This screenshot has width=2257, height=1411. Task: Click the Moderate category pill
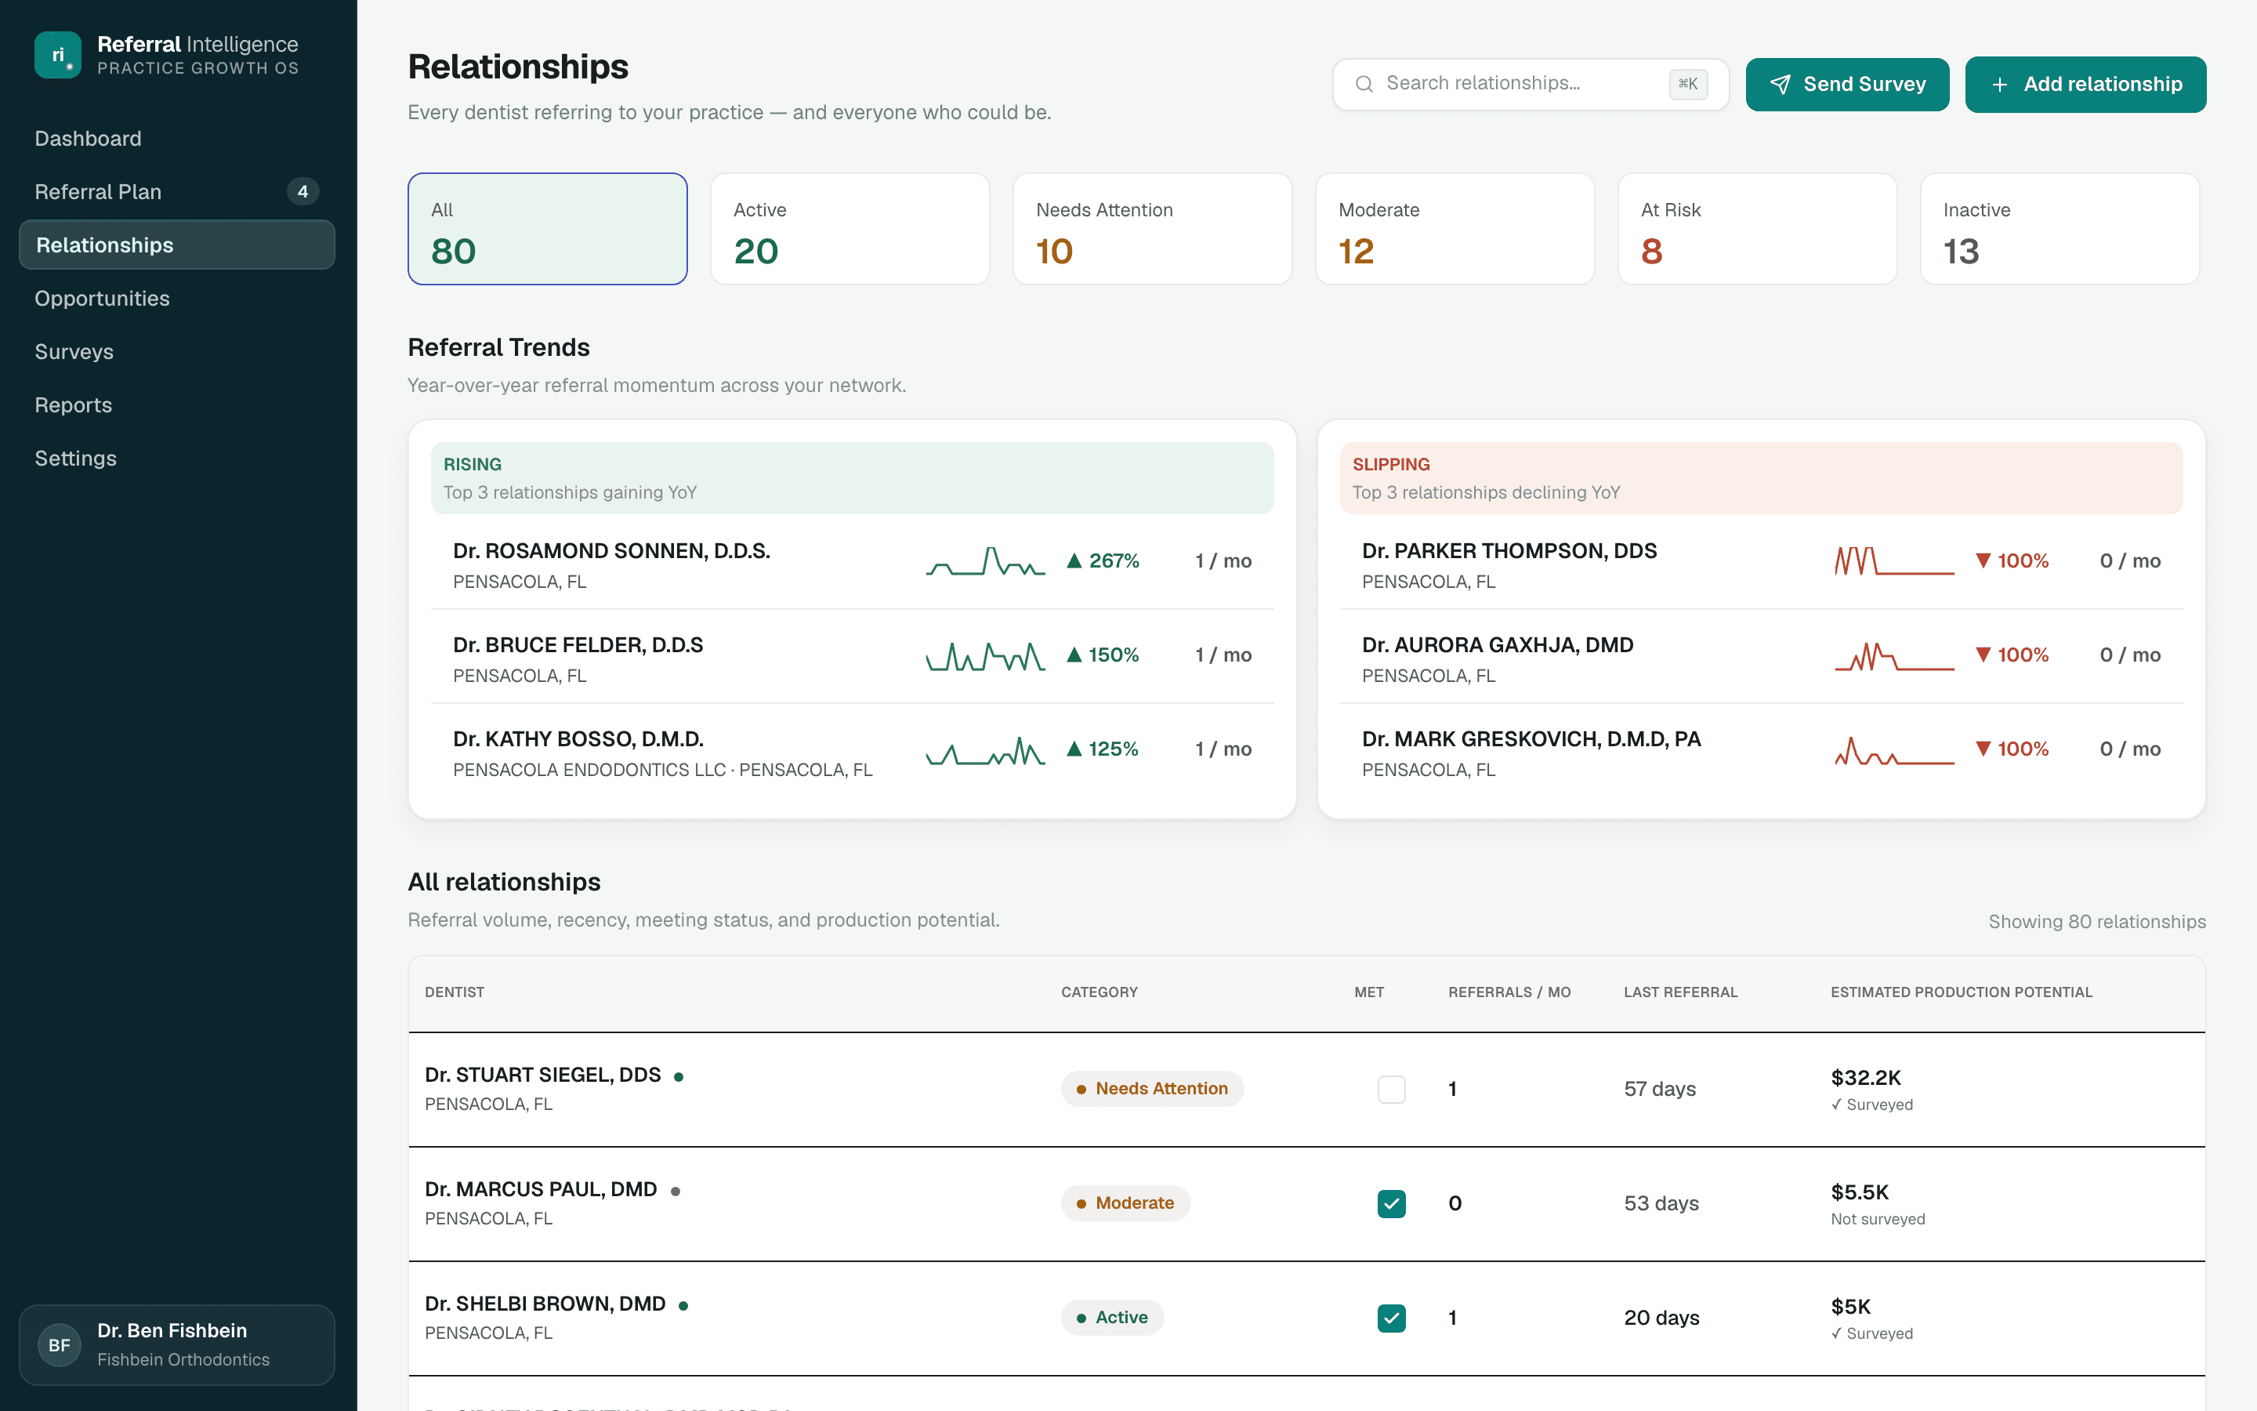(x=1125, y=1204)
